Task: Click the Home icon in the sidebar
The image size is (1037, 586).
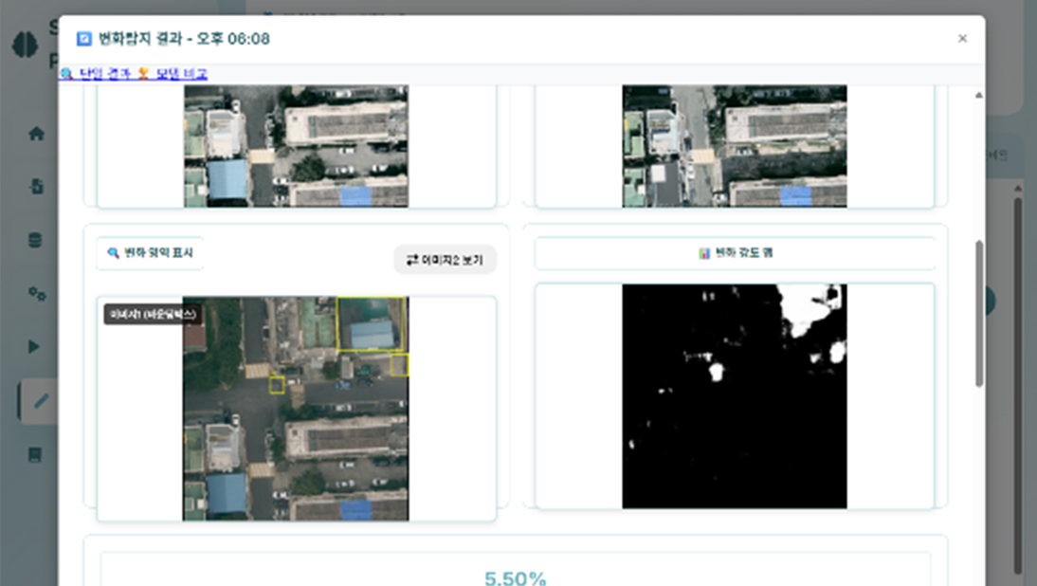Action: [x=36, y=134]
